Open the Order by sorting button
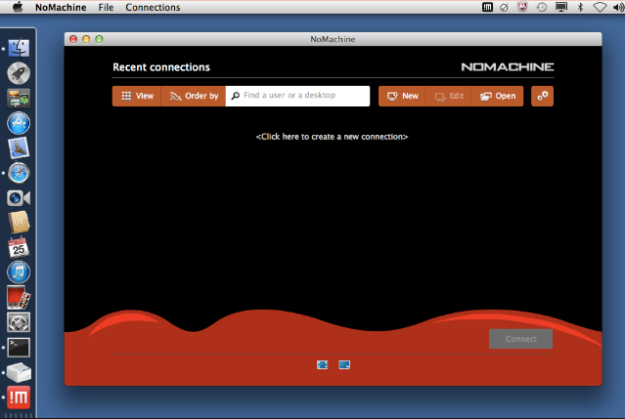Image resolution: width=625 pixels, height=419 pixels. point(194,96)
